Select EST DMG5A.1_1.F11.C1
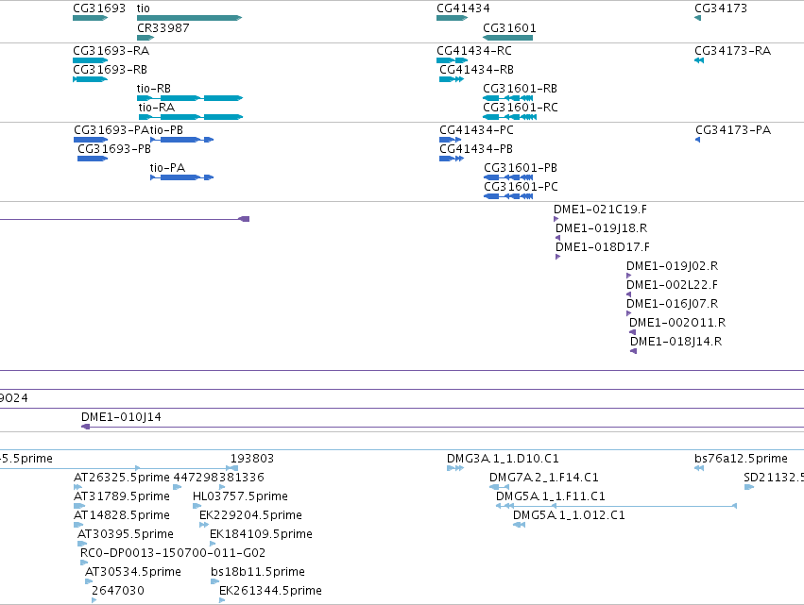Viewport: 804px width, 605px height. pyautogui.click(x=550, y=496)
